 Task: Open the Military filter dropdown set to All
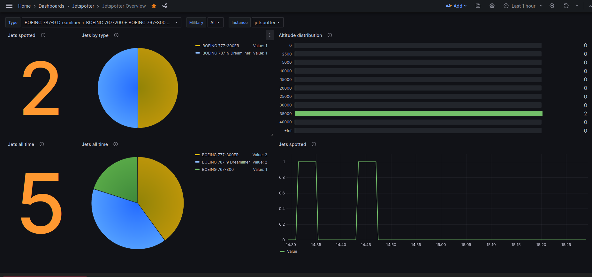pos(215,22)
